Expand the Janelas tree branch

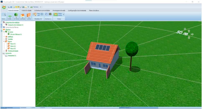4,39
